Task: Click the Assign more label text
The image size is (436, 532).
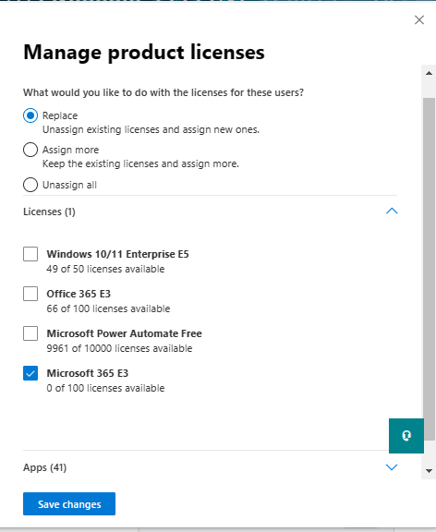Action: (70, 150)
